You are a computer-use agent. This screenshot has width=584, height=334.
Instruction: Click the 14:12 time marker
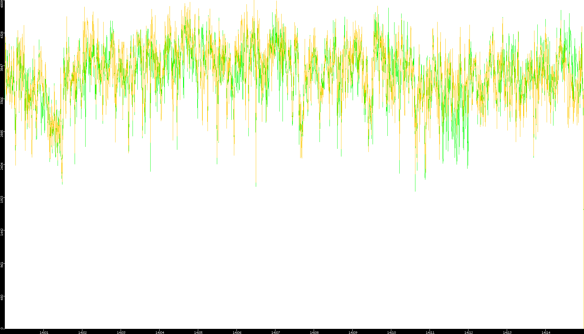pyautogui.click(x=468, y=332)
